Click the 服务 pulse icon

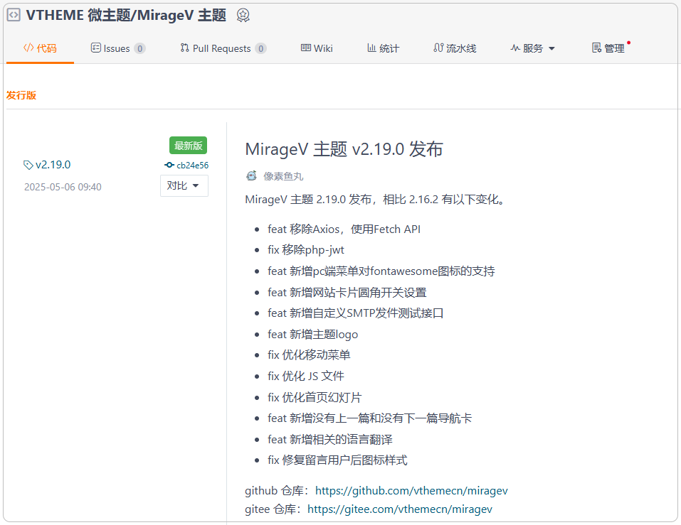click(x=515, y=48)
